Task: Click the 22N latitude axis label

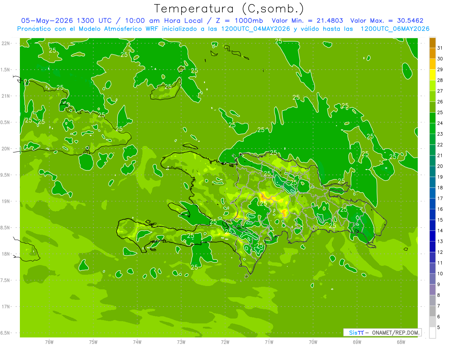Action: [6, 43]
